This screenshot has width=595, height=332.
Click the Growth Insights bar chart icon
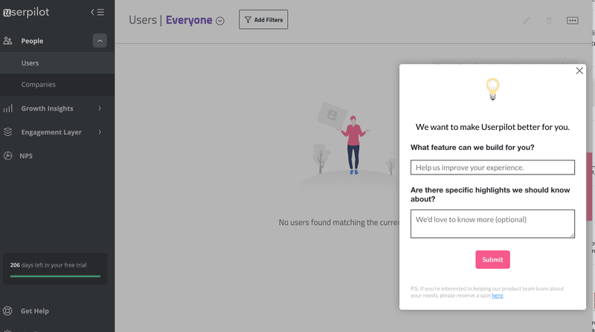pos(8,108)
